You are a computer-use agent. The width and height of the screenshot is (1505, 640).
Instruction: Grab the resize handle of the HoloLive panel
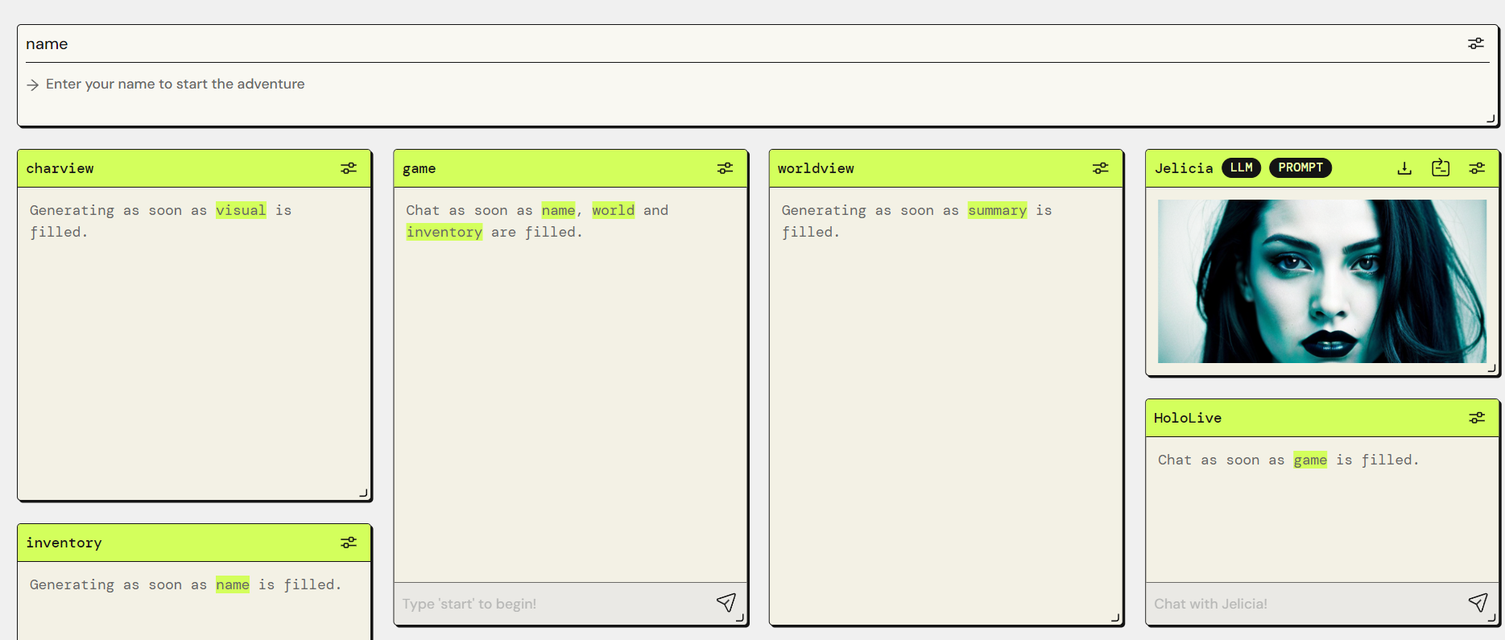tap(1491, 617)
